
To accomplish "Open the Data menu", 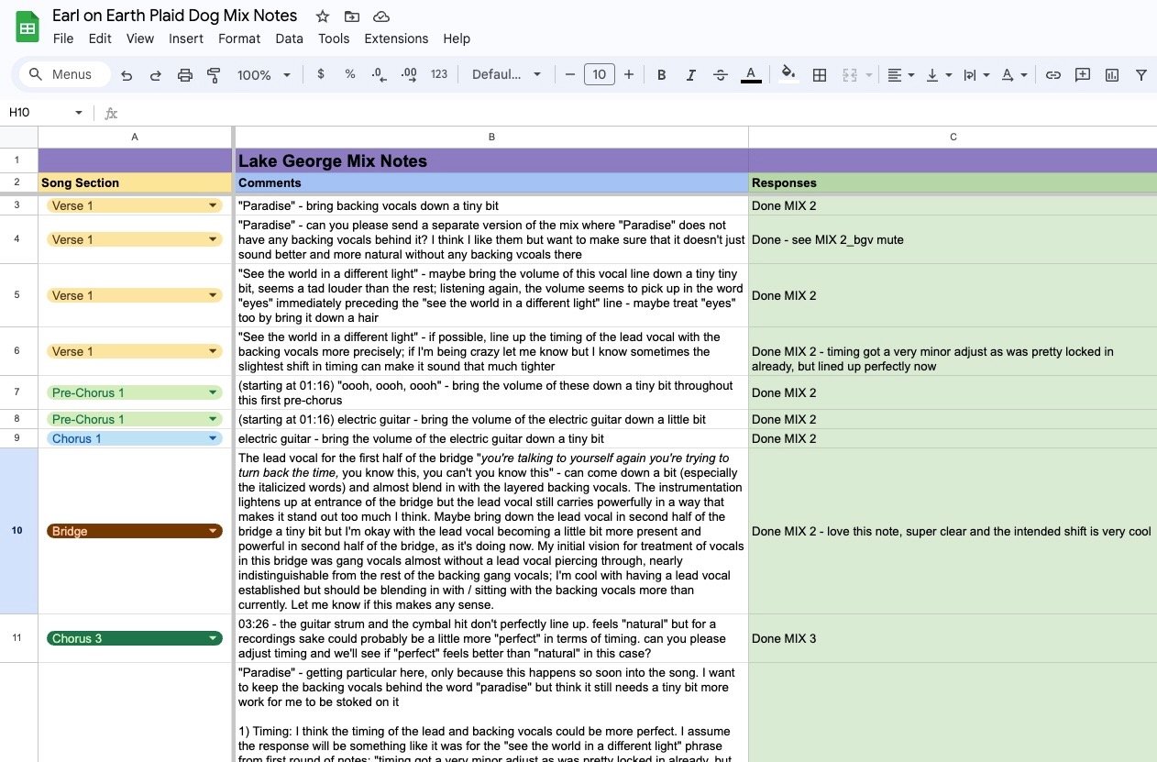I will click(x=289, y=39).
